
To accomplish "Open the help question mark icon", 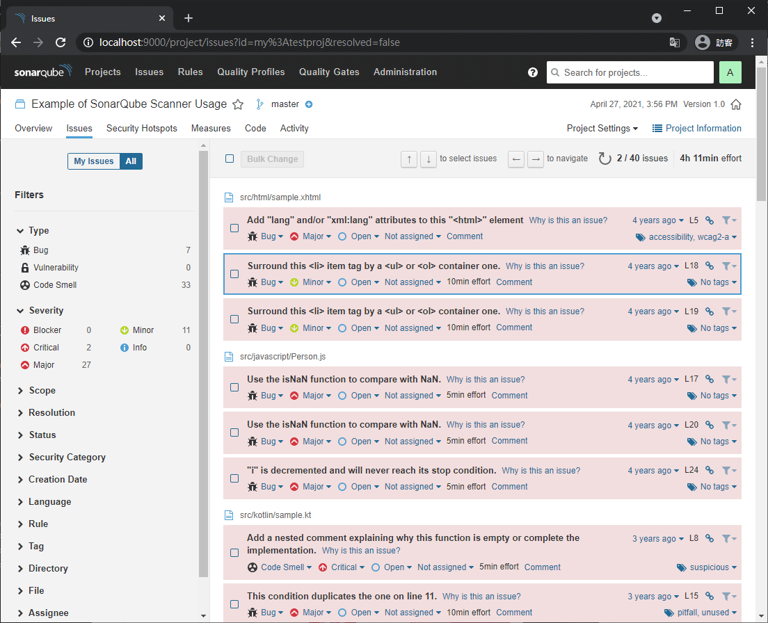I will (533, 72).
